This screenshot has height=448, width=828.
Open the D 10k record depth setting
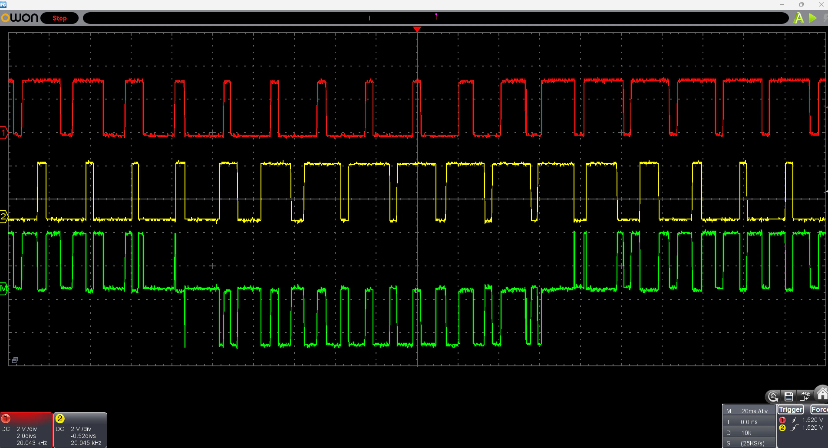(x=749, y=432)
